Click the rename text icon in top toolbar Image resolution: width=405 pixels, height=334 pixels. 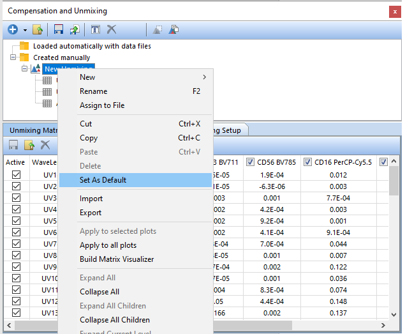(x=96, y=29)
